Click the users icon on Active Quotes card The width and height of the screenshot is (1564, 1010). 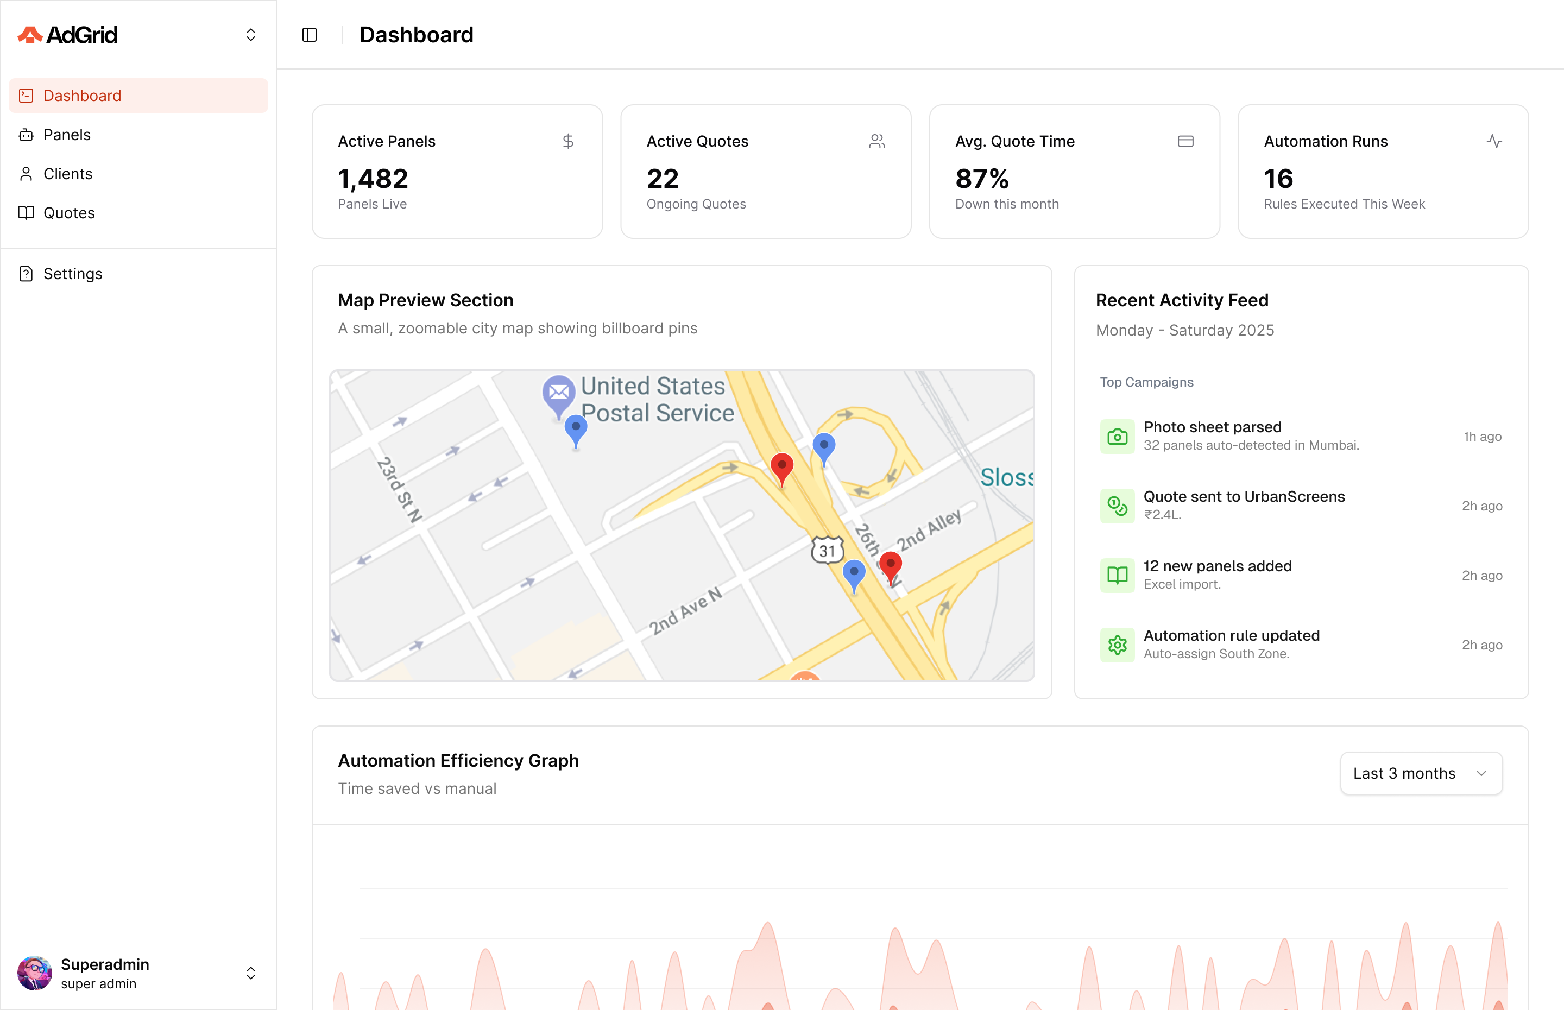tap(876, 141)
